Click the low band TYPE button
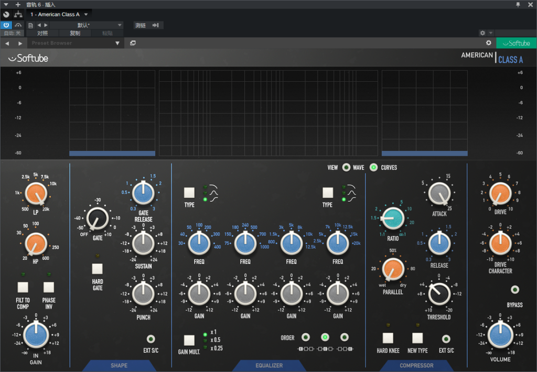 tap(189, 193)
